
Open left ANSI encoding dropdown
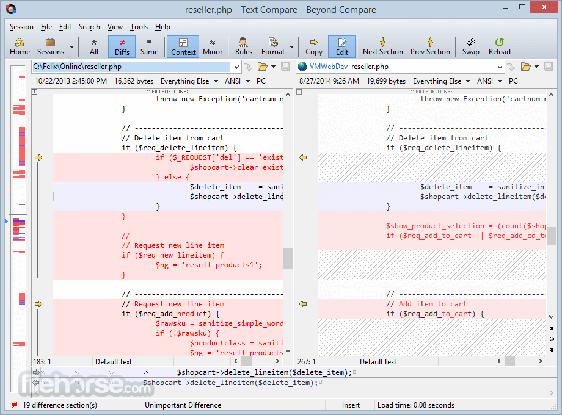237,81
